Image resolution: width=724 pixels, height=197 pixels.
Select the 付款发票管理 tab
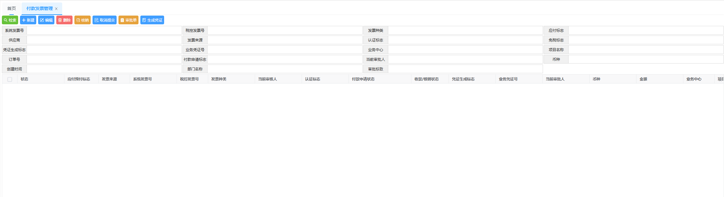tap(39, 9)
